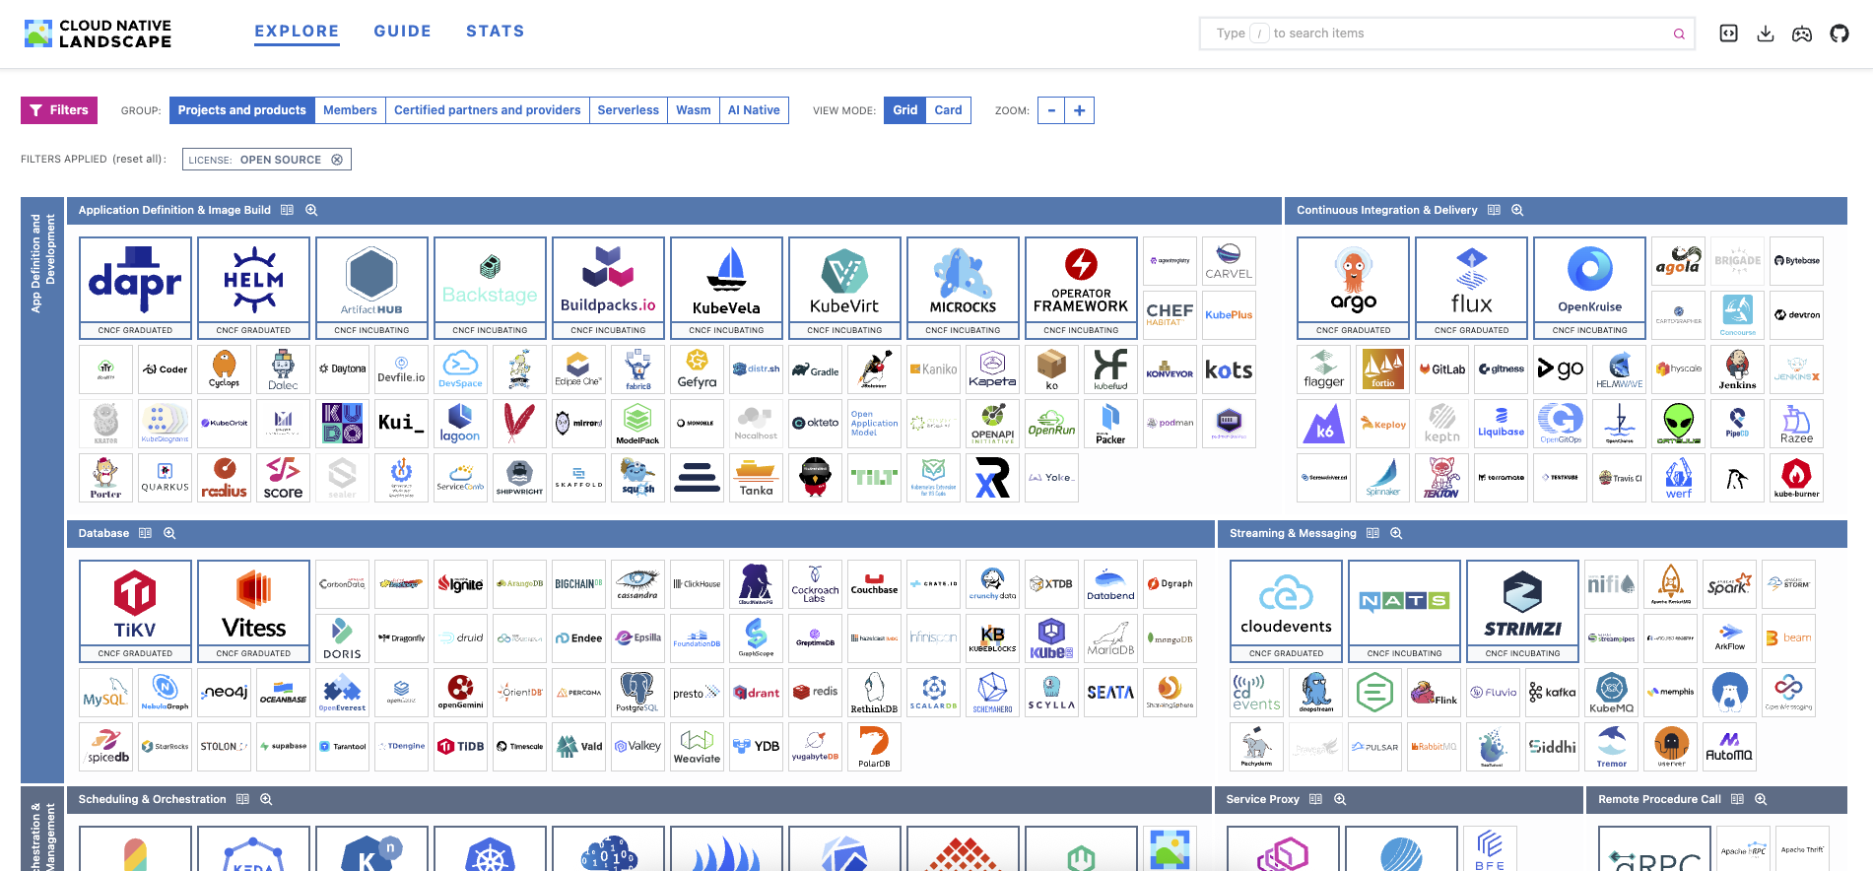The height and width of the screenshot is (871, 1873).
Task: Click the download icon in header
Action: point(1766,33)
